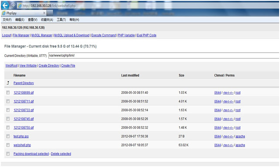Open the 工具(T) menu
Screen dimensions: 280x167
(x=61, y=20)
